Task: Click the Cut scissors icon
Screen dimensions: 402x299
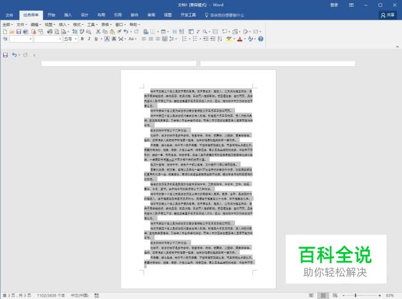Action: tap(98, 32)
